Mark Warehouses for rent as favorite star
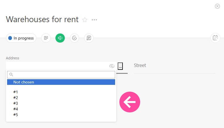The width and height of the screenshot is (224, 128). tap(85, 20)
